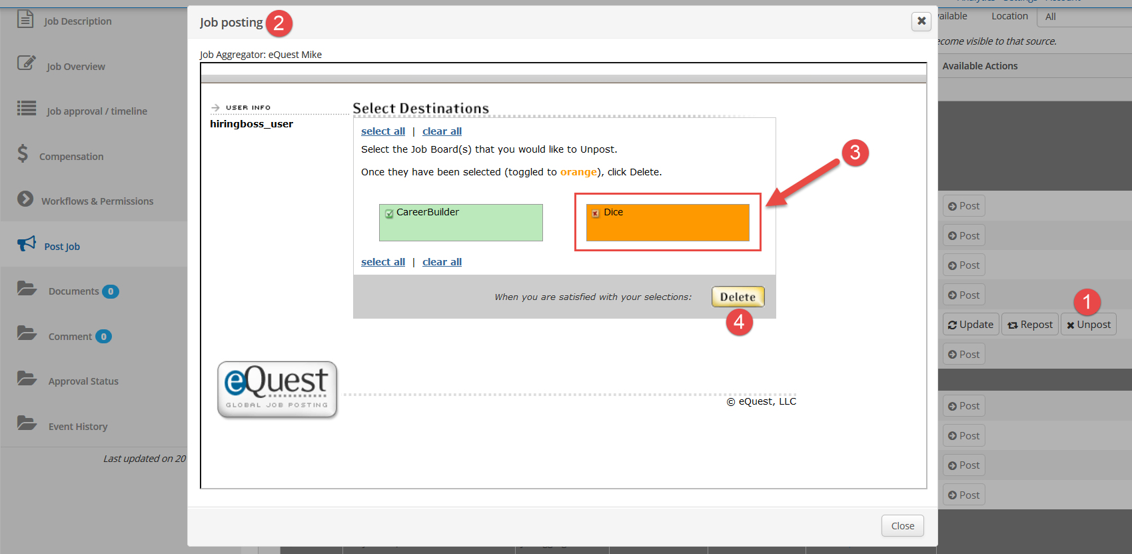Click the top select all link
Image resolution: width=1132 pixels, height=554 pixels.
click(383, 131)
